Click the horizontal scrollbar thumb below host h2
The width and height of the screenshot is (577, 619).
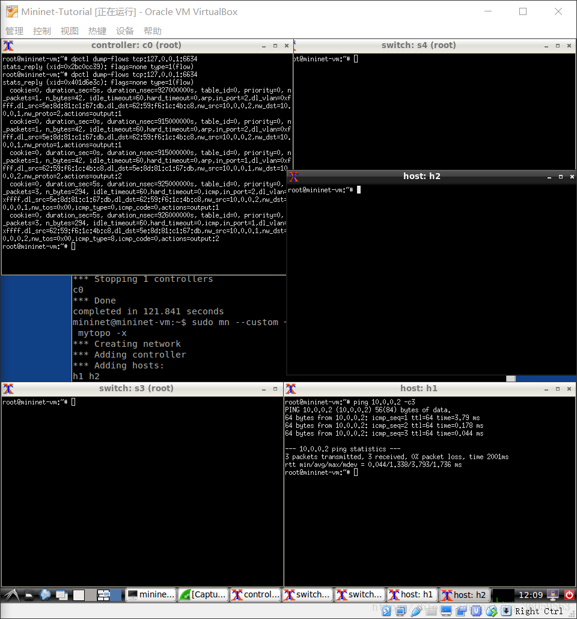coord(511,379)
